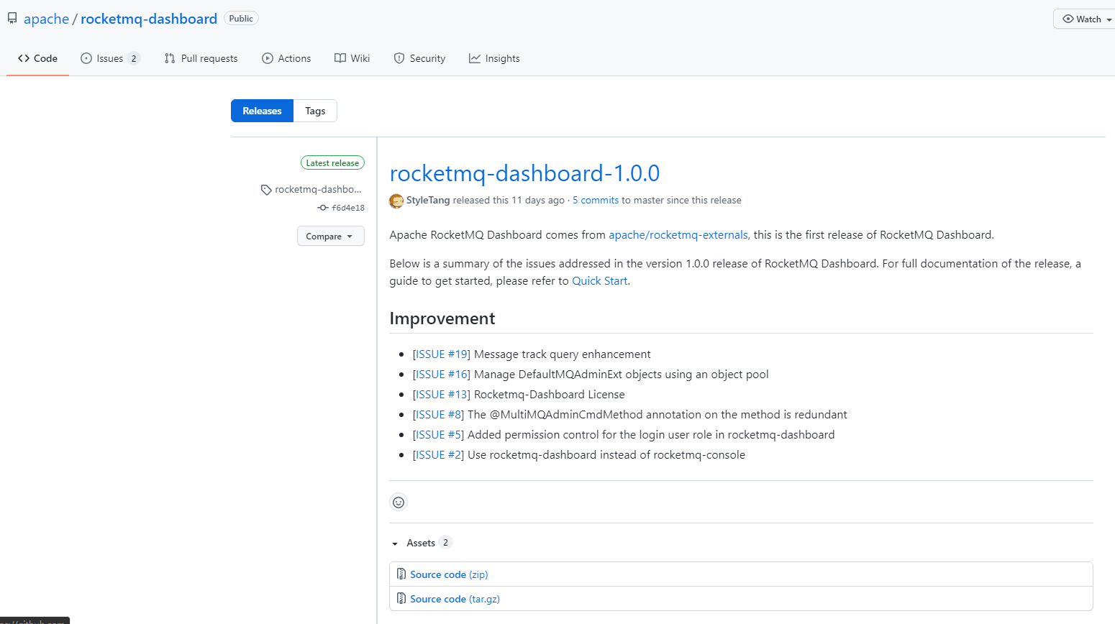Click StyleTang's avatar image
Screen dimensions: 1115x624
[x=396, y=201]
